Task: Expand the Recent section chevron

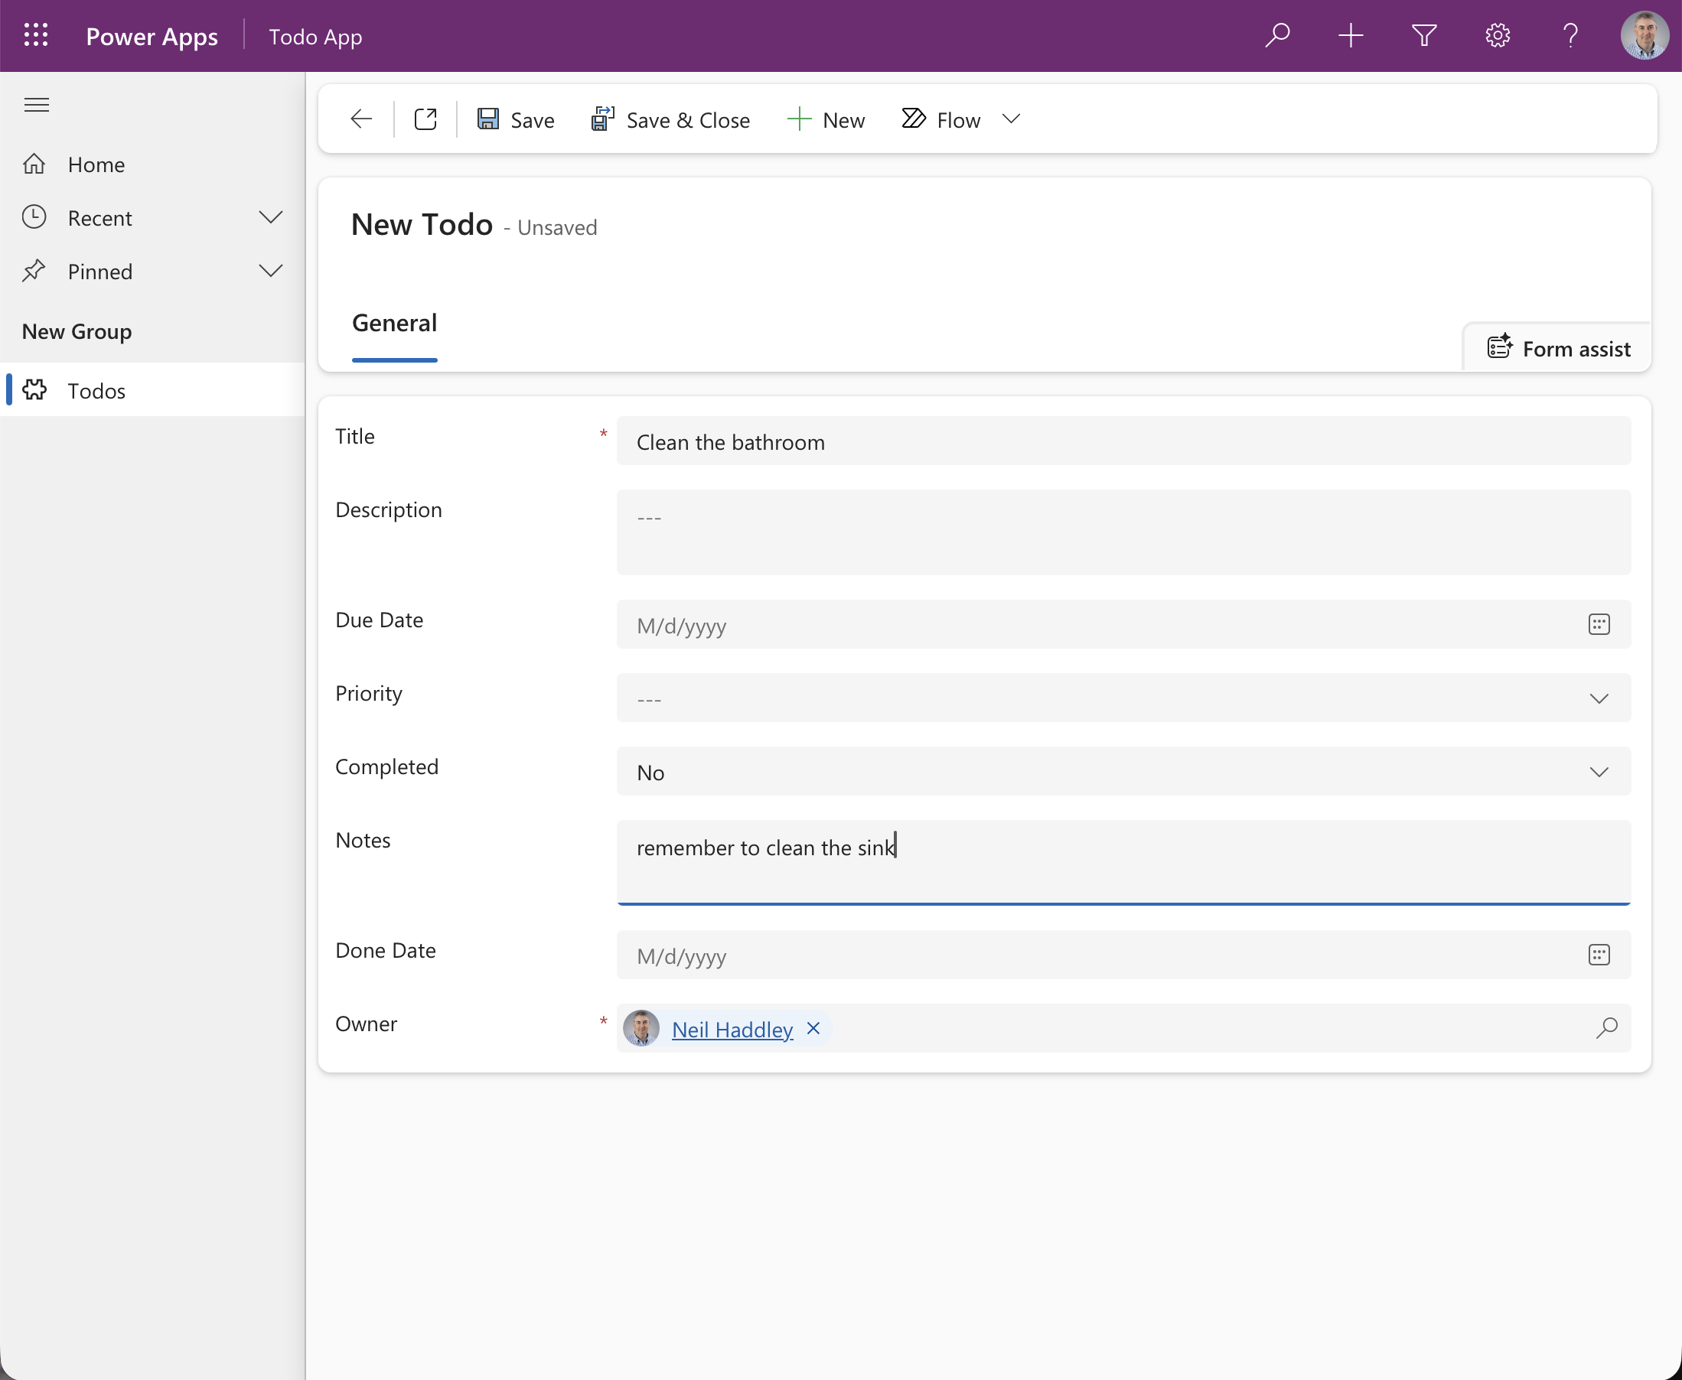Action: point(270,217)
